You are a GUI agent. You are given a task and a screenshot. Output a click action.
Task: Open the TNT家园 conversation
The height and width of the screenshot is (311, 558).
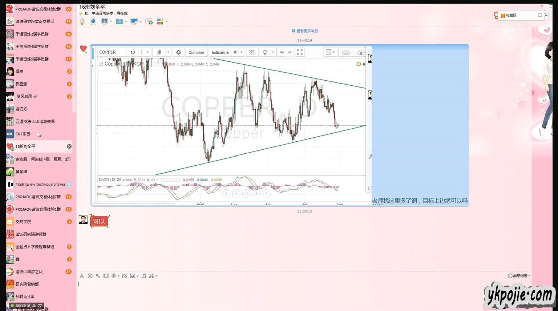pos(23,134)
